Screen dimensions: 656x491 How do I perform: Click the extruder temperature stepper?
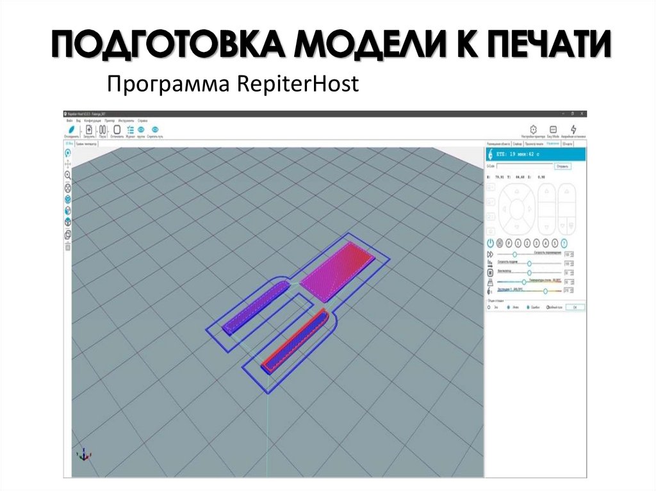click(x=569, y=291)
